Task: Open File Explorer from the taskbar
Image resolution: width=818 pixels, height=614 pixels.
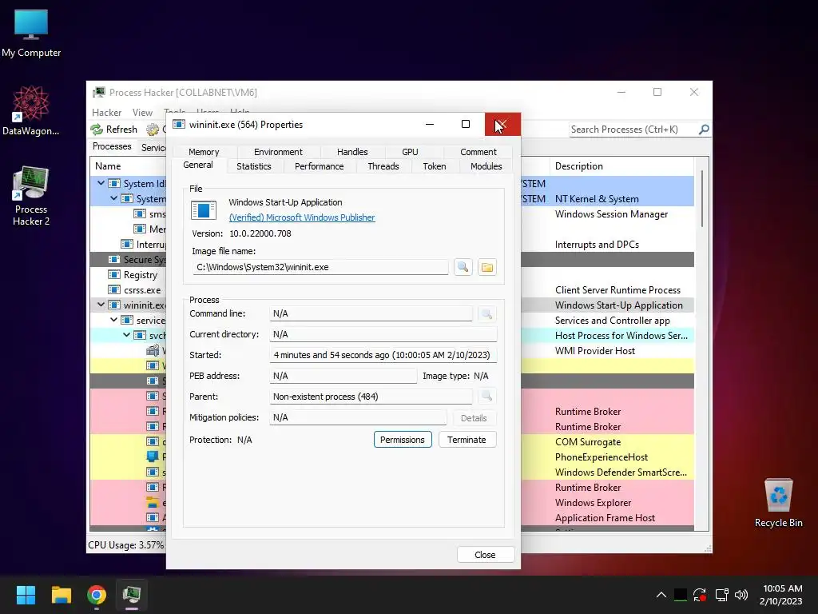Action: 61,595
